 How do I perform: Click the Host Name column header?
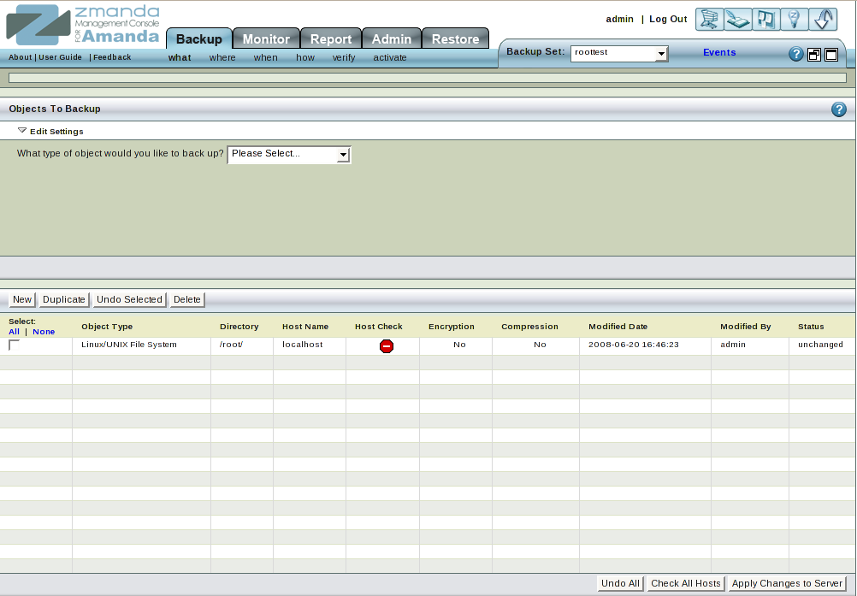pyautogui.click(x=305, y=327)
